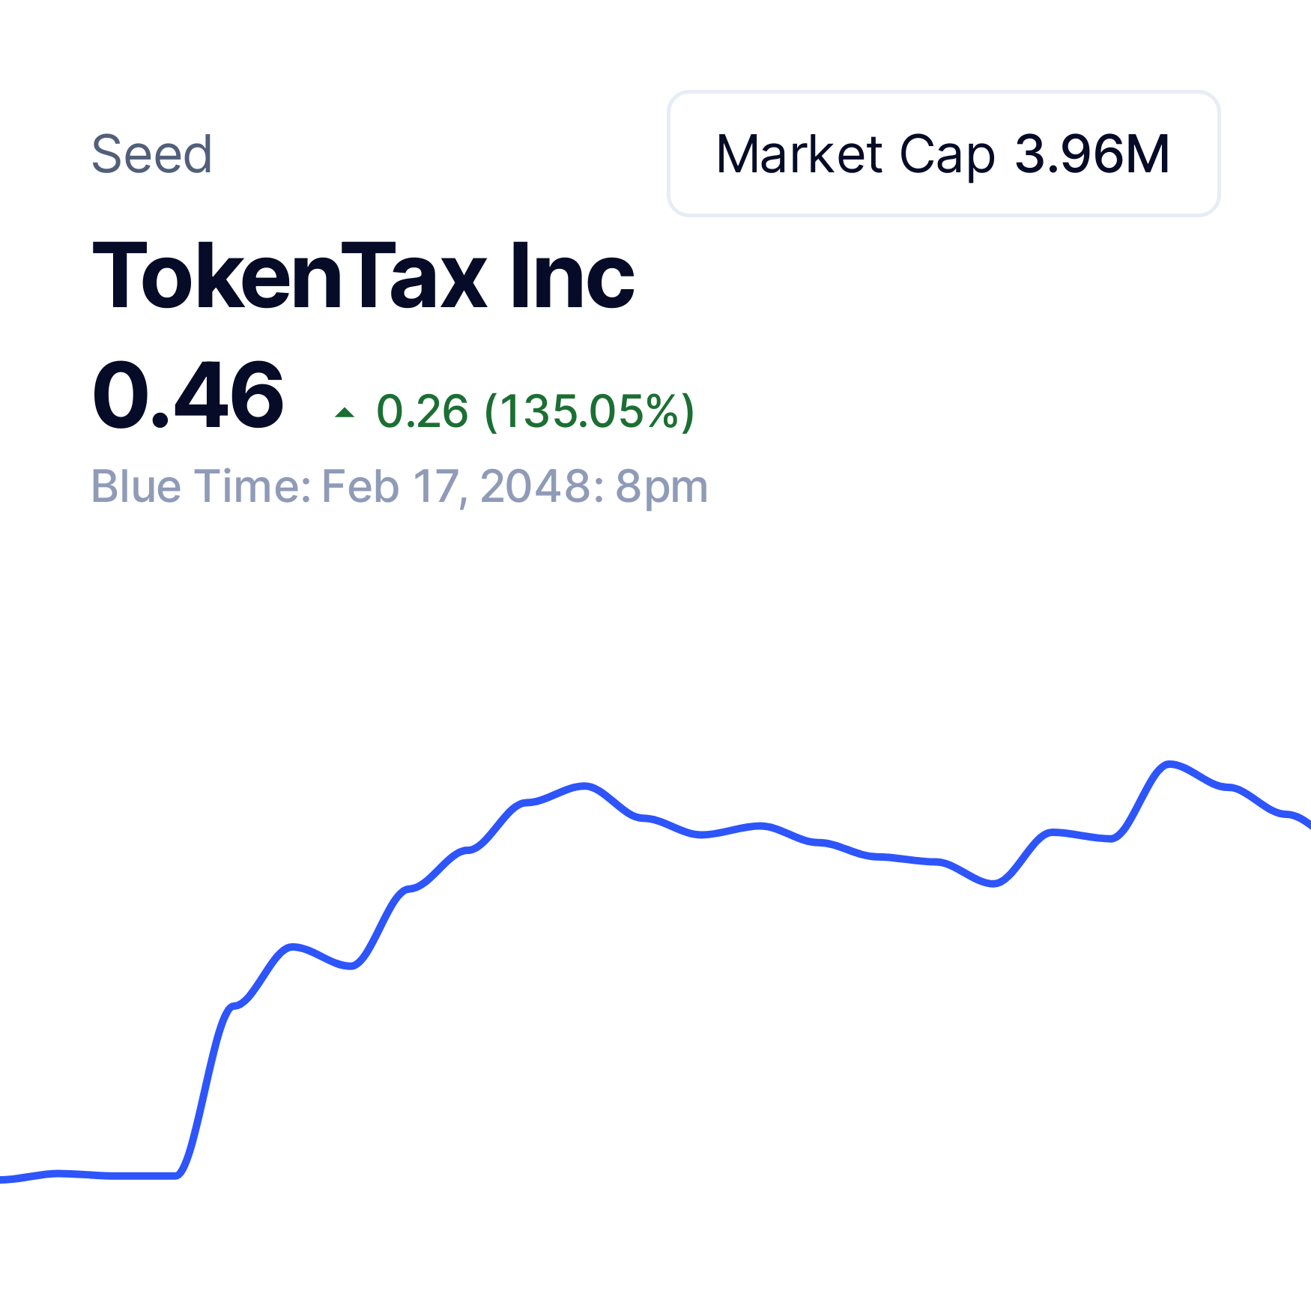Click the left start of the price line
Image resolution: width=1311 pixels, height=1311 pixels.
[x=6, y=1179]
